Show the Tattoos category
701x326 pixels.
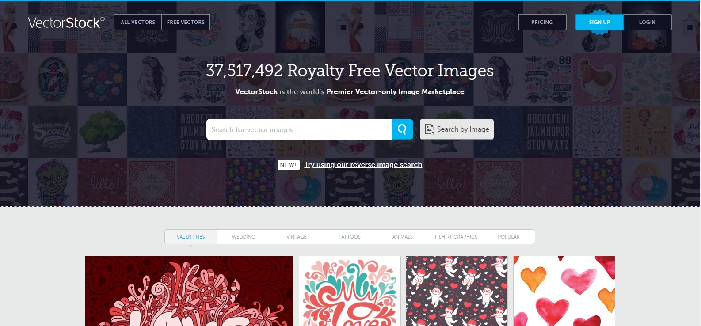(x=350, y=237)
